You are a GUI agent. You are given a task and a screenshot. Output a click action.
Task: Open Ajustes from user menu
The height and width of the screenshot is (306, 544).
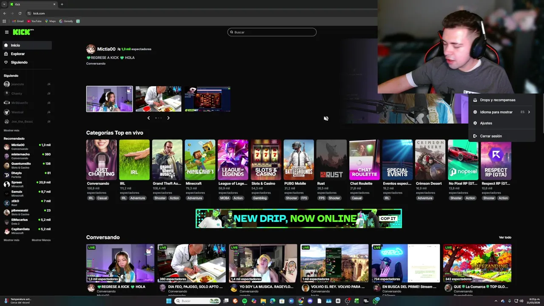[501, 123]
